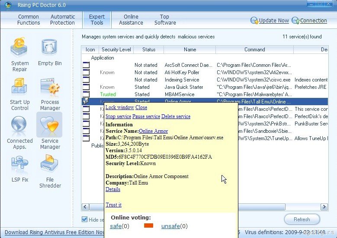Click the horizontal scrollbar right arrow

(324, 207)
